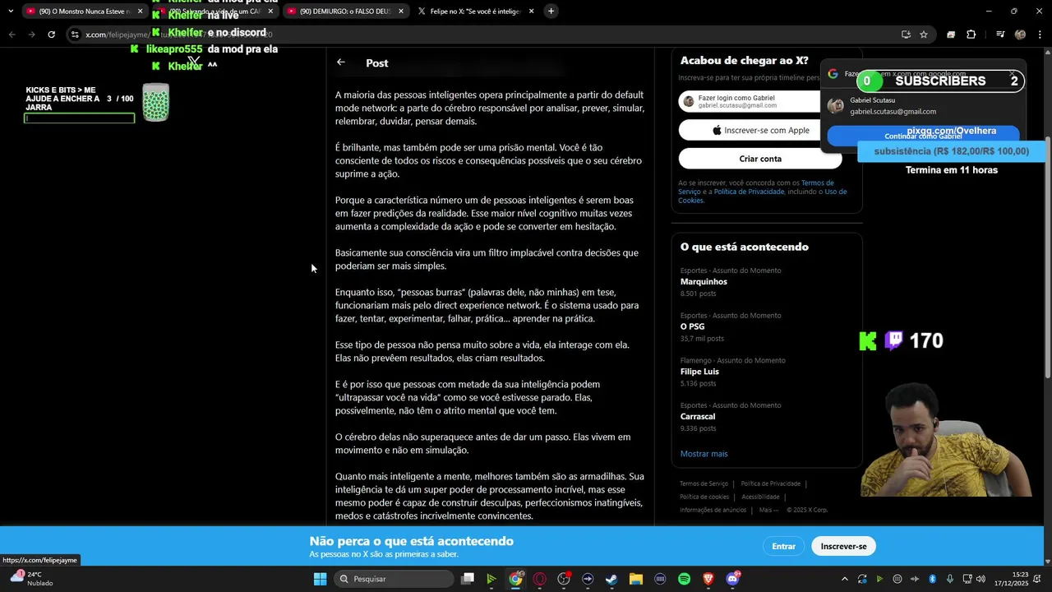Click 'Continuar como Gabriel' Google button
Image resolution: width=1052 pixels, height=592 pixels.
(923, 136)
